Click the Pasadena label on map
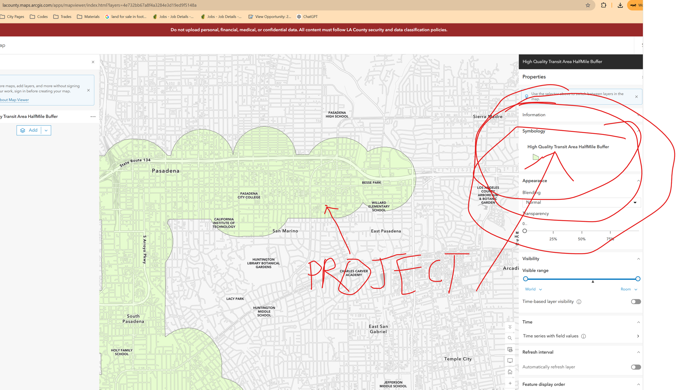This screenshot has width=677, height=390. coord(165,171)
